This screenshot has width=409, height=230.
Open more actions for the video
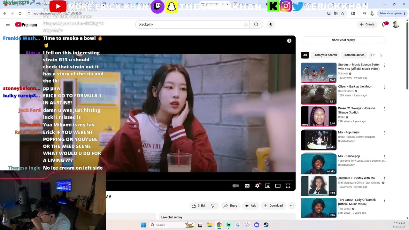click(292, 206)
